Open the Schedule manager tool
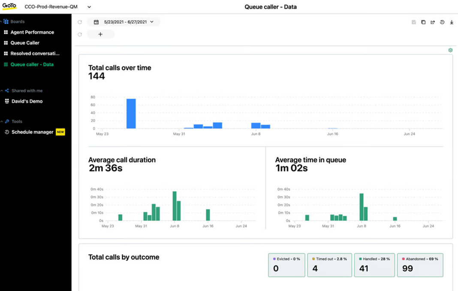 pos(32,132)
